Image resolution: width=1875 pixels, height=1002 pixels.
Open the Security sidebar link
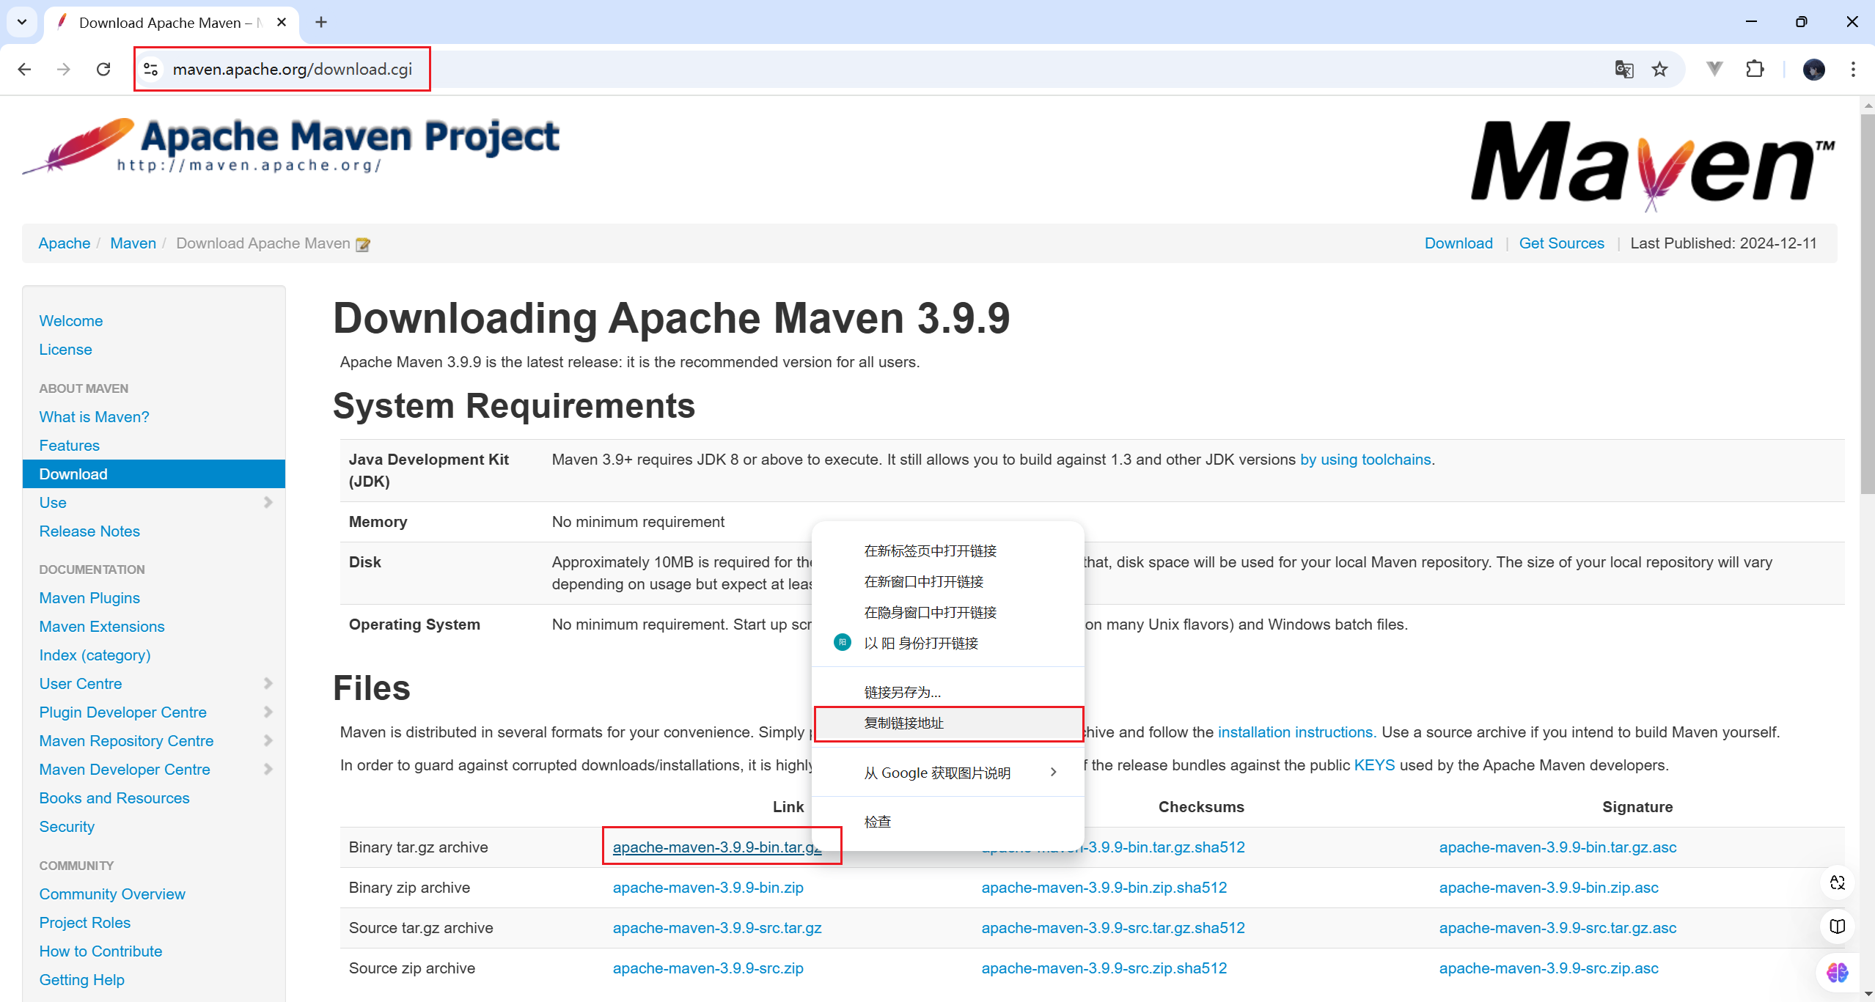coord(67,827)
